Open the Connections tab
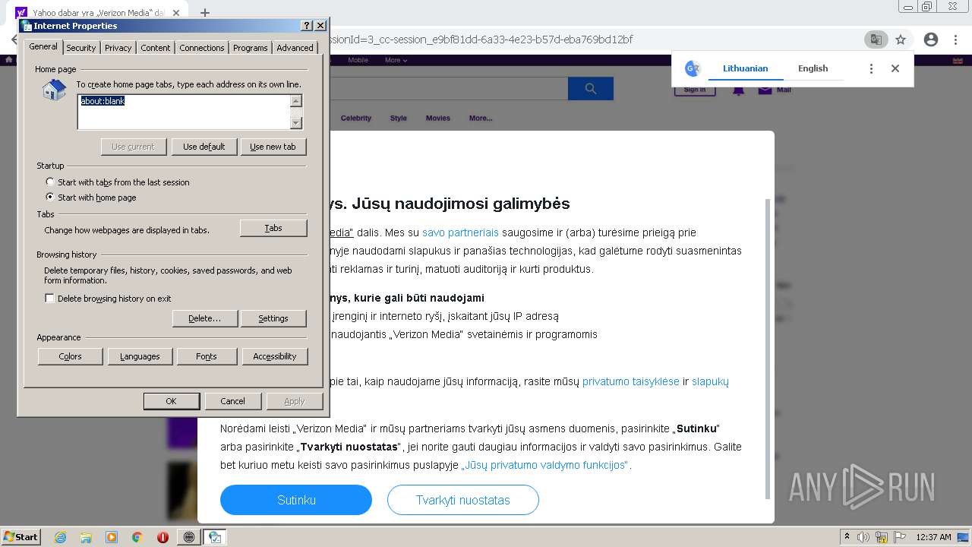 click(201, 48)
